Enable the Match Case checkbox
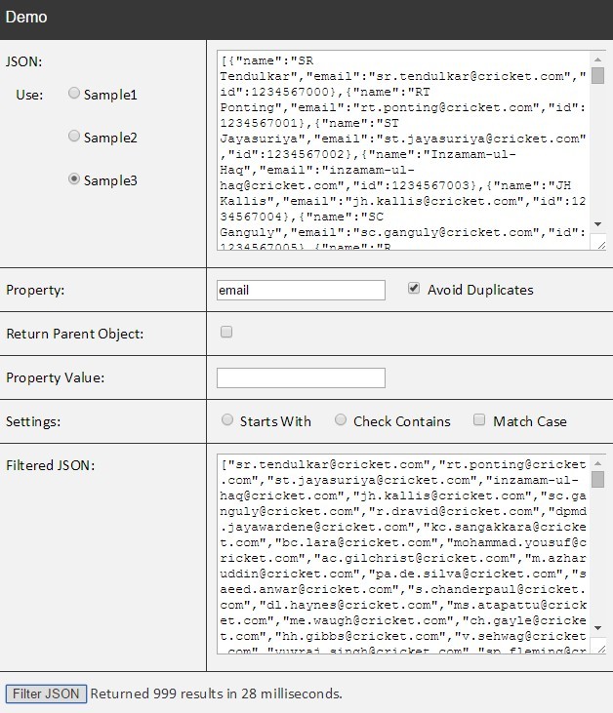613x713 pixels. pyautogui.click(x=479, y=420)
